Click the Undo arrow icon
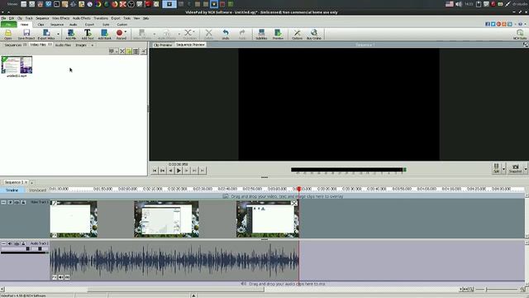This screenshot has width=529, height=298. click(226, 34)
